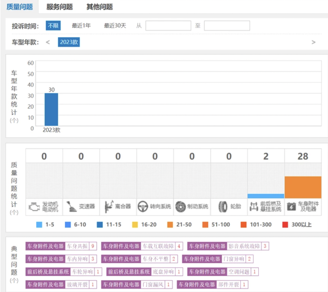Click the suspension system (前后桥及悬挂系统) icon
The width and height of the screenshot is (328, 292).
pos(254,207)
